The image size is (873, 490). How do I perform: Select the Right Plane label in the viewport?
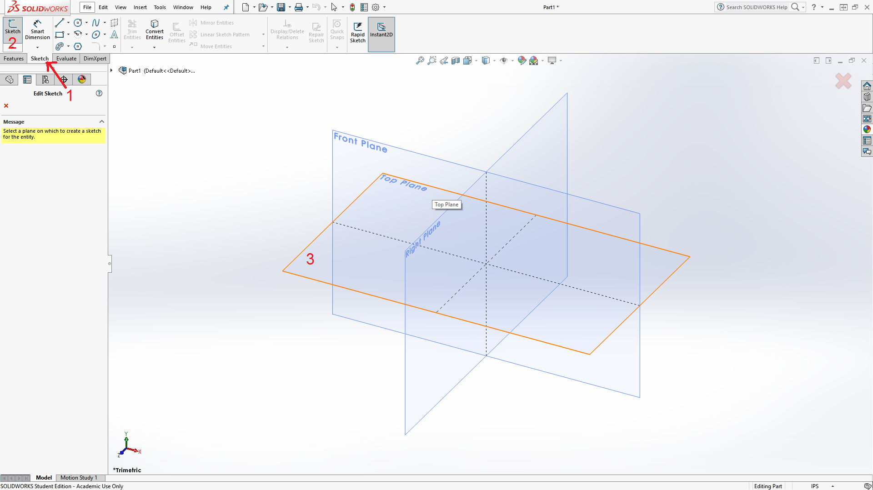(423, 239)
